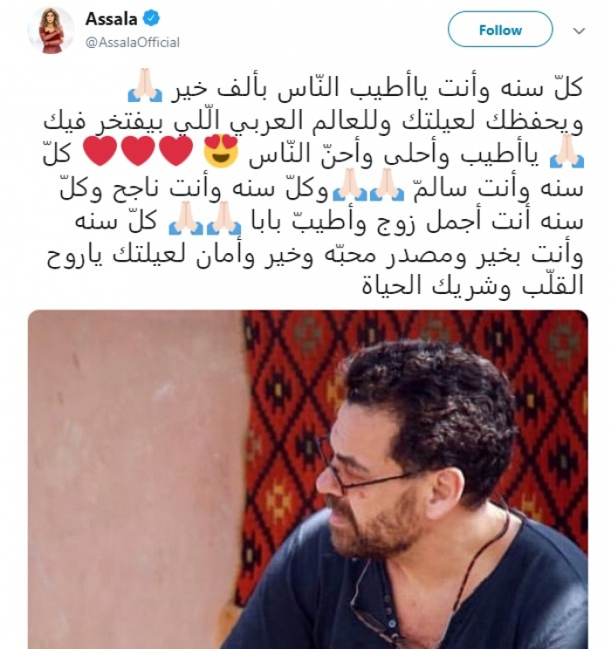Click the Follow button
Image resolution: width=611 pixels, height=649 pixels.
[x=500, y=30]
